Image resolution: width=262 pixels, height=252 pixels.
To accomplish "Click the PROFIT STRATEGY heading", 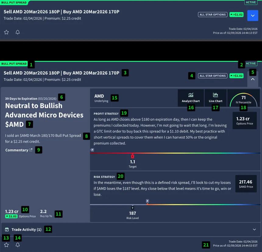I will pos(106,114).
